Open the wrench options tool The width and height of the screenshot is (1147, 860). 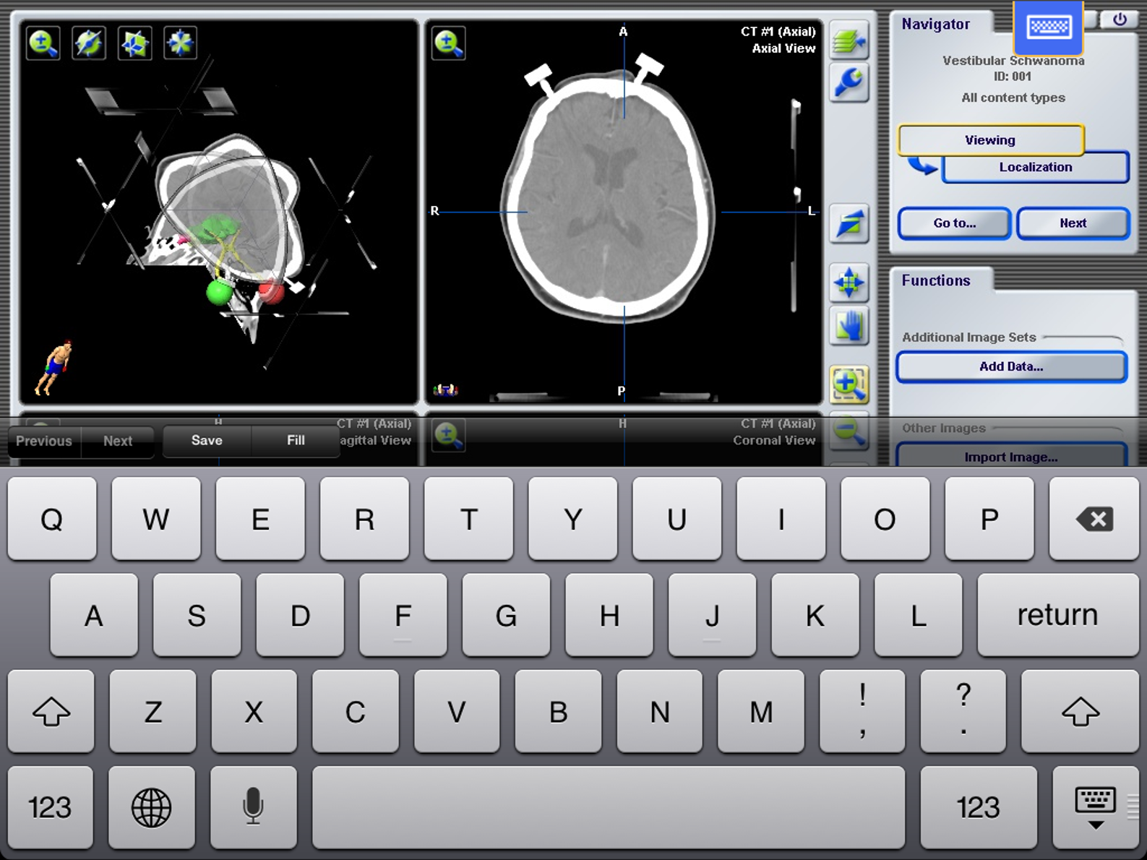tap(849, 83)
